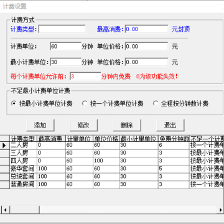Screen dimensions: 224x224
Task: Click the free minutes field showing 3
Action: [85, 77]
